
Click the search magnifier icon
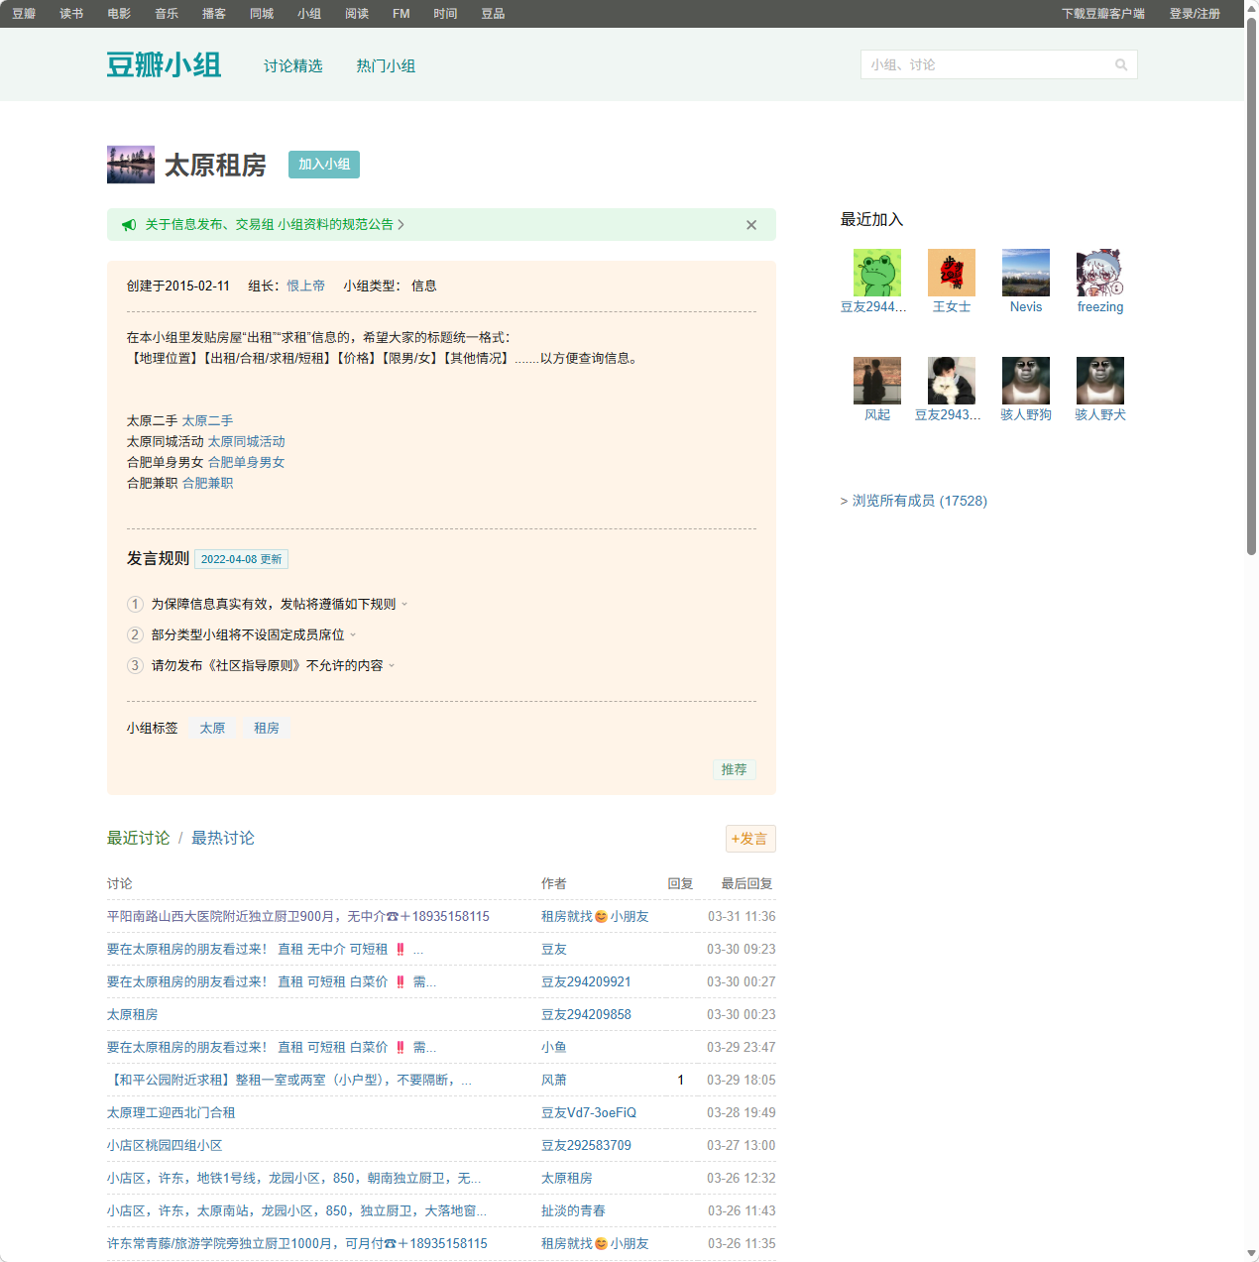point(1121,65)
